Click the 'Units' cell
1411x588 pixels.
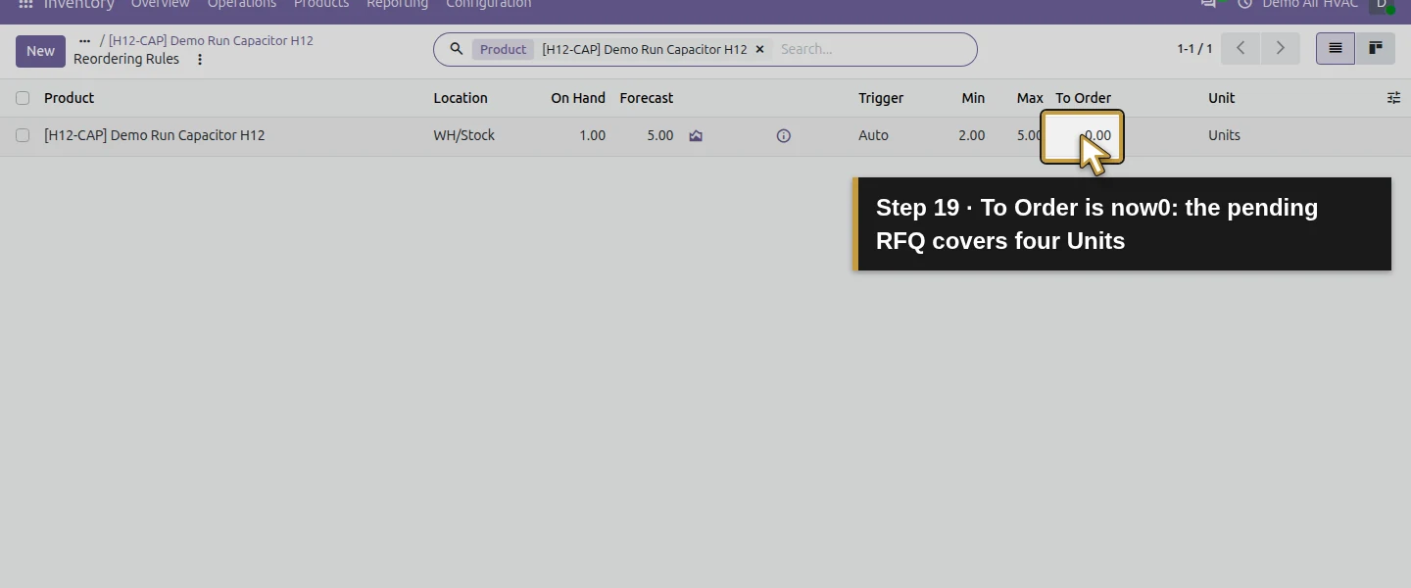(x=1224, y=135)
